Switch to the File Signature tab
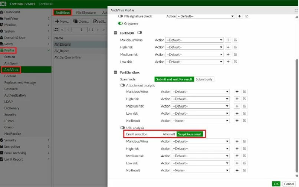 click(86, 13)
